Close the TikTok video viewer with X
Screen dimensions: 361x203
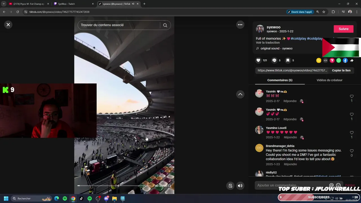pos(8,25)
